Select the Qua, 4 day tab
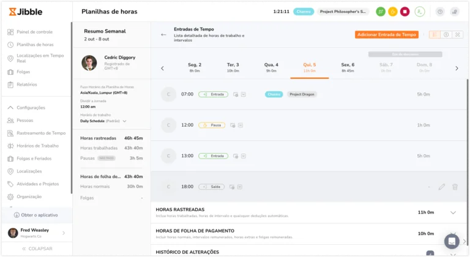The image size is (470, 257). [271, 67]
